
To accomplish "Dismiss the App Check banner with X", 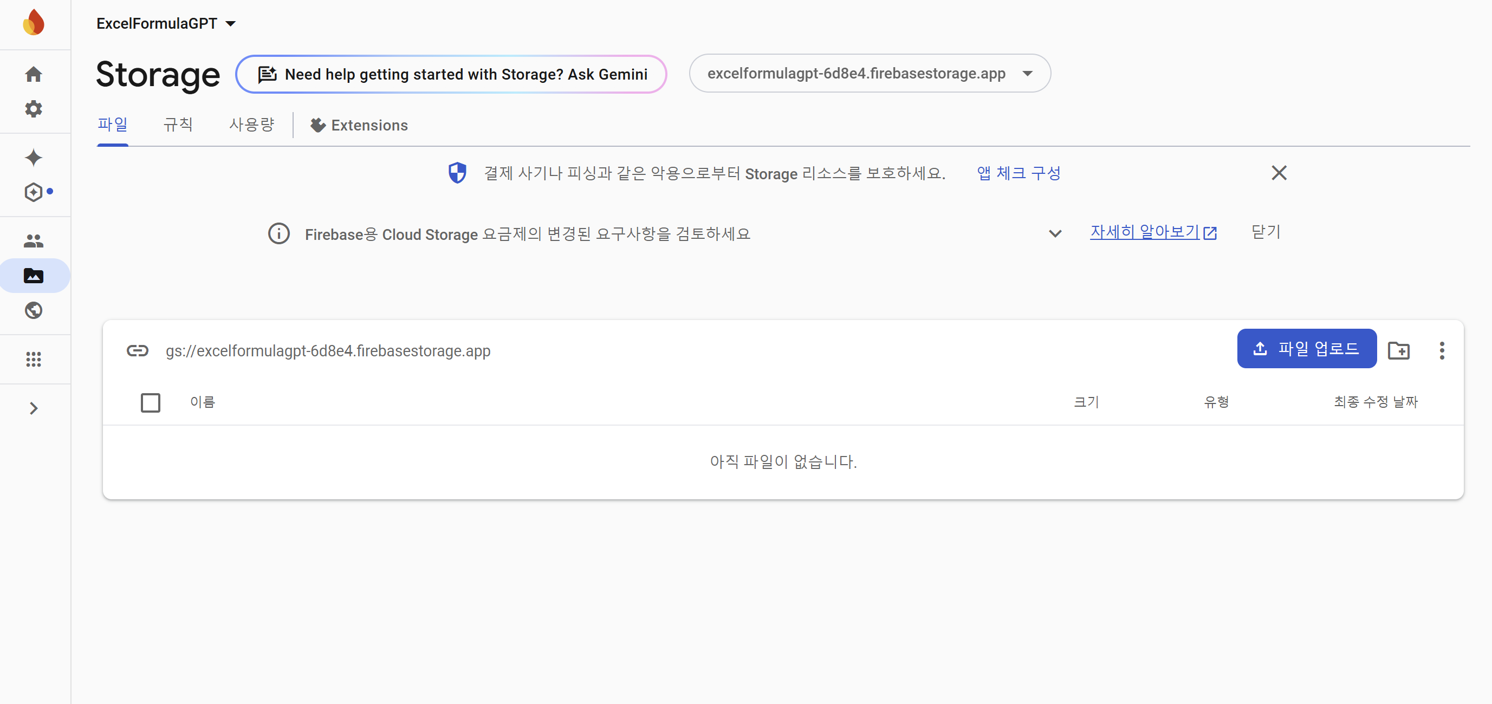I will click(x=1279, y=173).
